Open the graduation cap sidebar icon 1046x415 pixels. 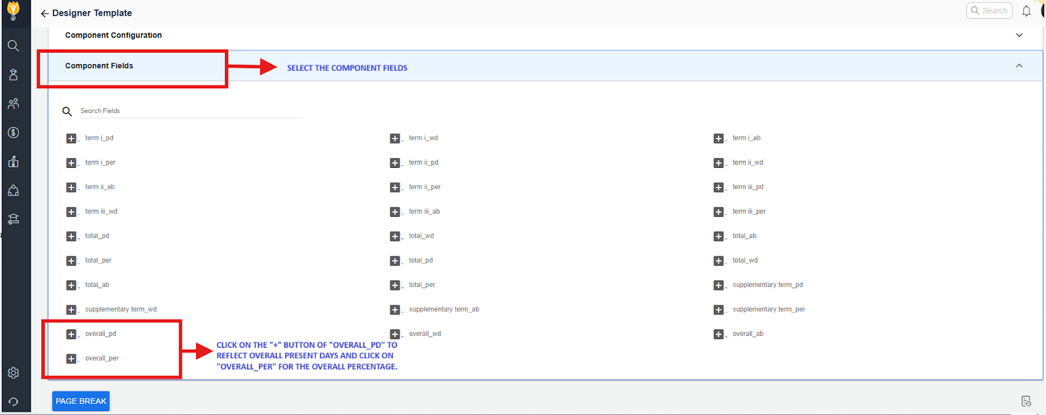pos(13,219)
